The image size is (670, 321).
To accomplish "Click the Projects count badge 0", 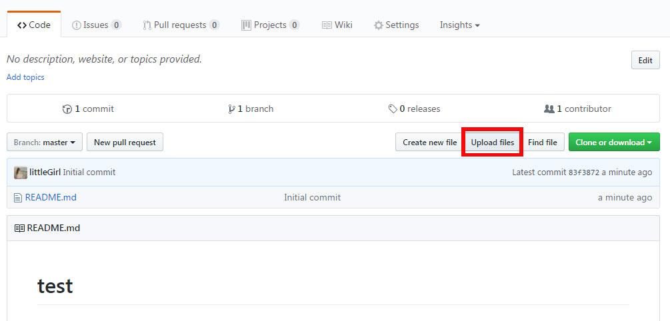I will click(x=294, y=25).
